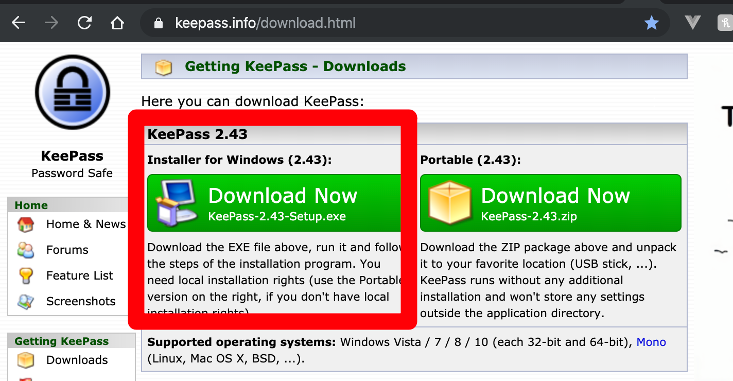The height and width of the screenshot is (381, 733).
Task: Toggle the bookmark star icon
Action: pyautogui.click(x=652, y=23)
